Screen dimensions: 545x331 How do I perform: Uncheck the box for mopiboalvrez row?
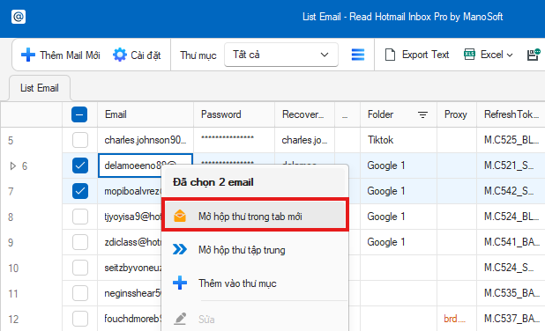click(80, 191)
